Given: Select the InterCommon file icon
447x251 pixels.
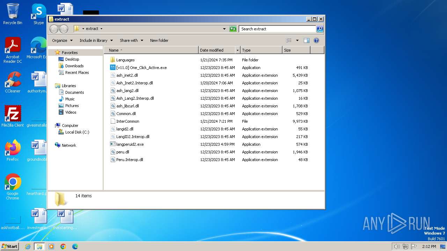Looking at the screenshot, I should [x=112, y=121].
